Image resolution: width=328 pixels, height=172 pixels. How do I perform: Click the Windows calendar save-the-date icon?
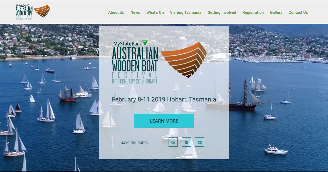pos(200,142)
